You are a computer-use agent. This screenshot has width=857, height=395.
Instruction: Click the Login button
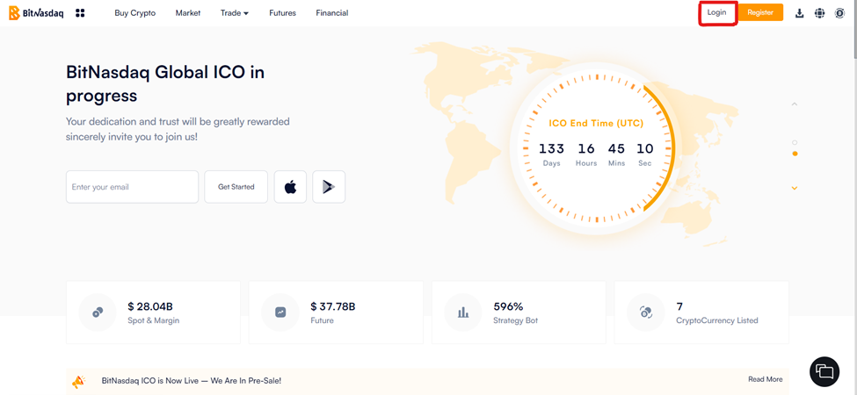[717, 13]
